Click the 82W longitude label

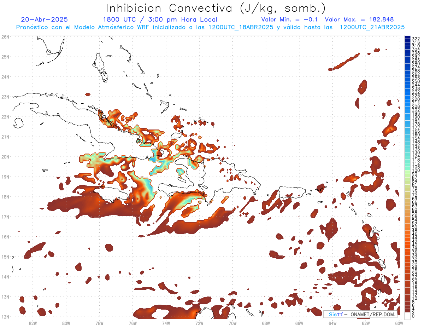pos(33,323)
